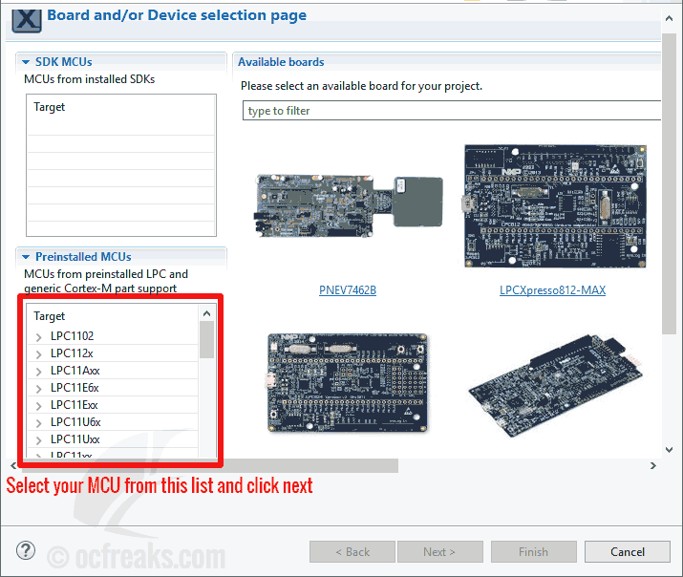Focus the 'type to filter' board field
This screenshot has height=577, width=683.
click(x=452, y=111)
